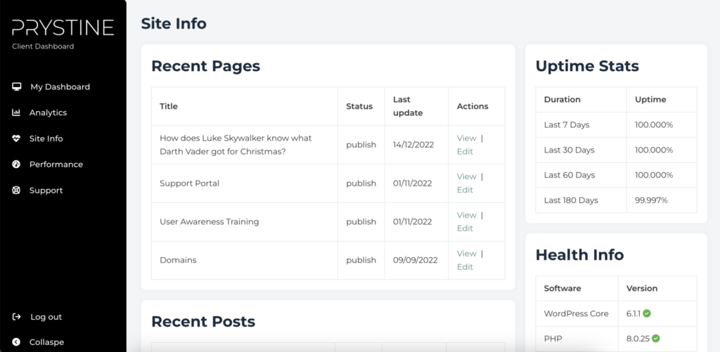Edit the Support Portal page
Image resolution: width=720 pixels, height=352 pixels.
click(465, 190)
